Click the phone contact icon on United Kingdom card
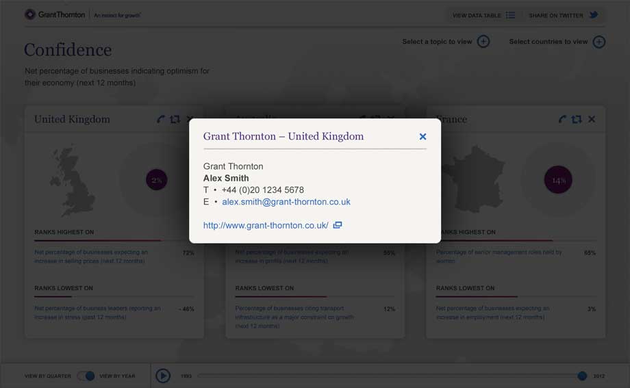The width and height of the screenshot is (630, 388). point(161,119)
